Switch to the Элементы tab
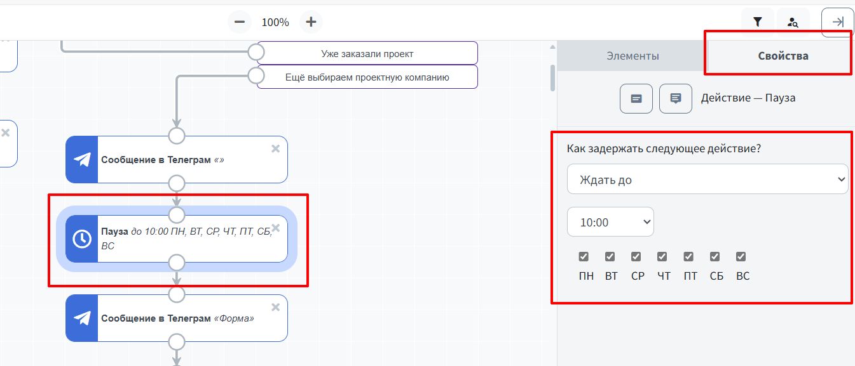This screenshot has width=855, height=366. [x=633, y=56]
